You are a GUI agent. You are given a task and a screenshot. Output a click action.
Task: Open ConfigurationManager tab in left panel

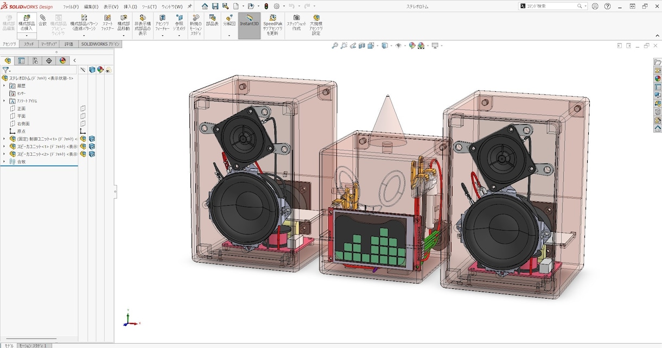35,60
